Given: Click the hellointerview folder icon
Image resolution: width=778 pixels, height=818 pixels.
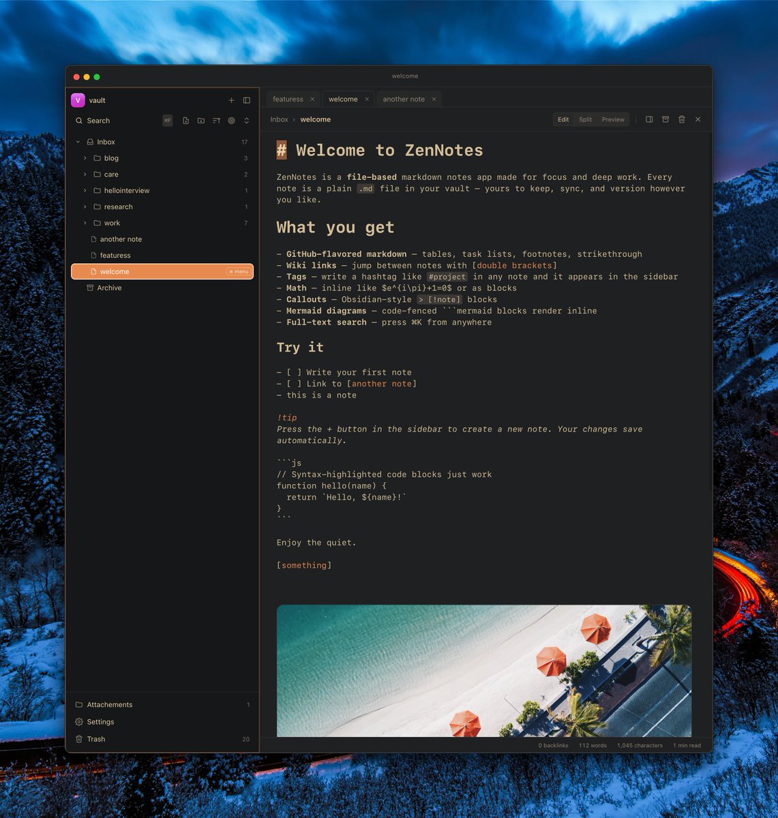Looking at the screenshot, I should coord(97,191).
